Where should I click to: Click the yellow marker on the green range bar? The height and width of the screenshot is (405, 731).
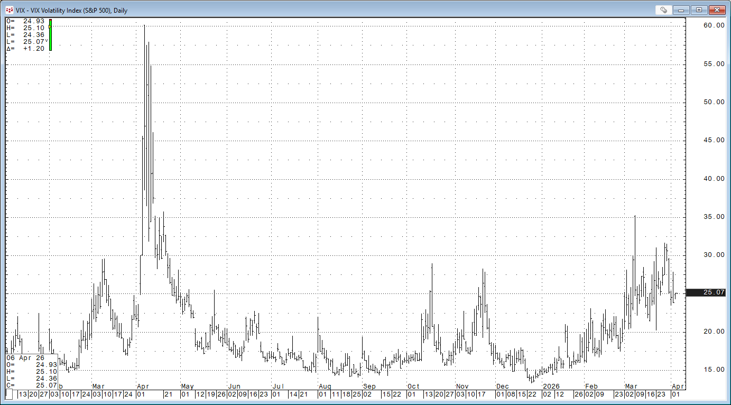pos(50,25)
